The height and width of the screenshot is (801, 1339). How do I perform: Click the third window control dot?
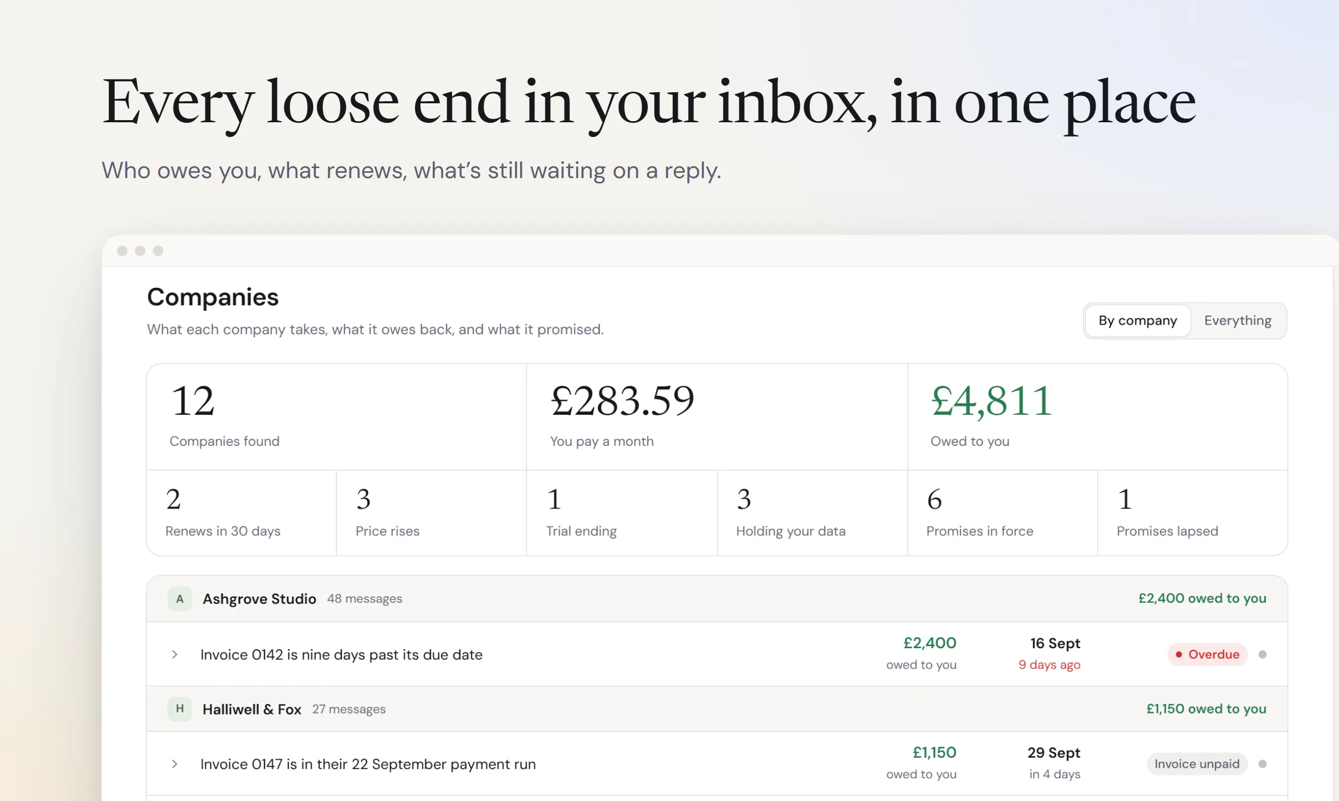(x=158, y=250)
